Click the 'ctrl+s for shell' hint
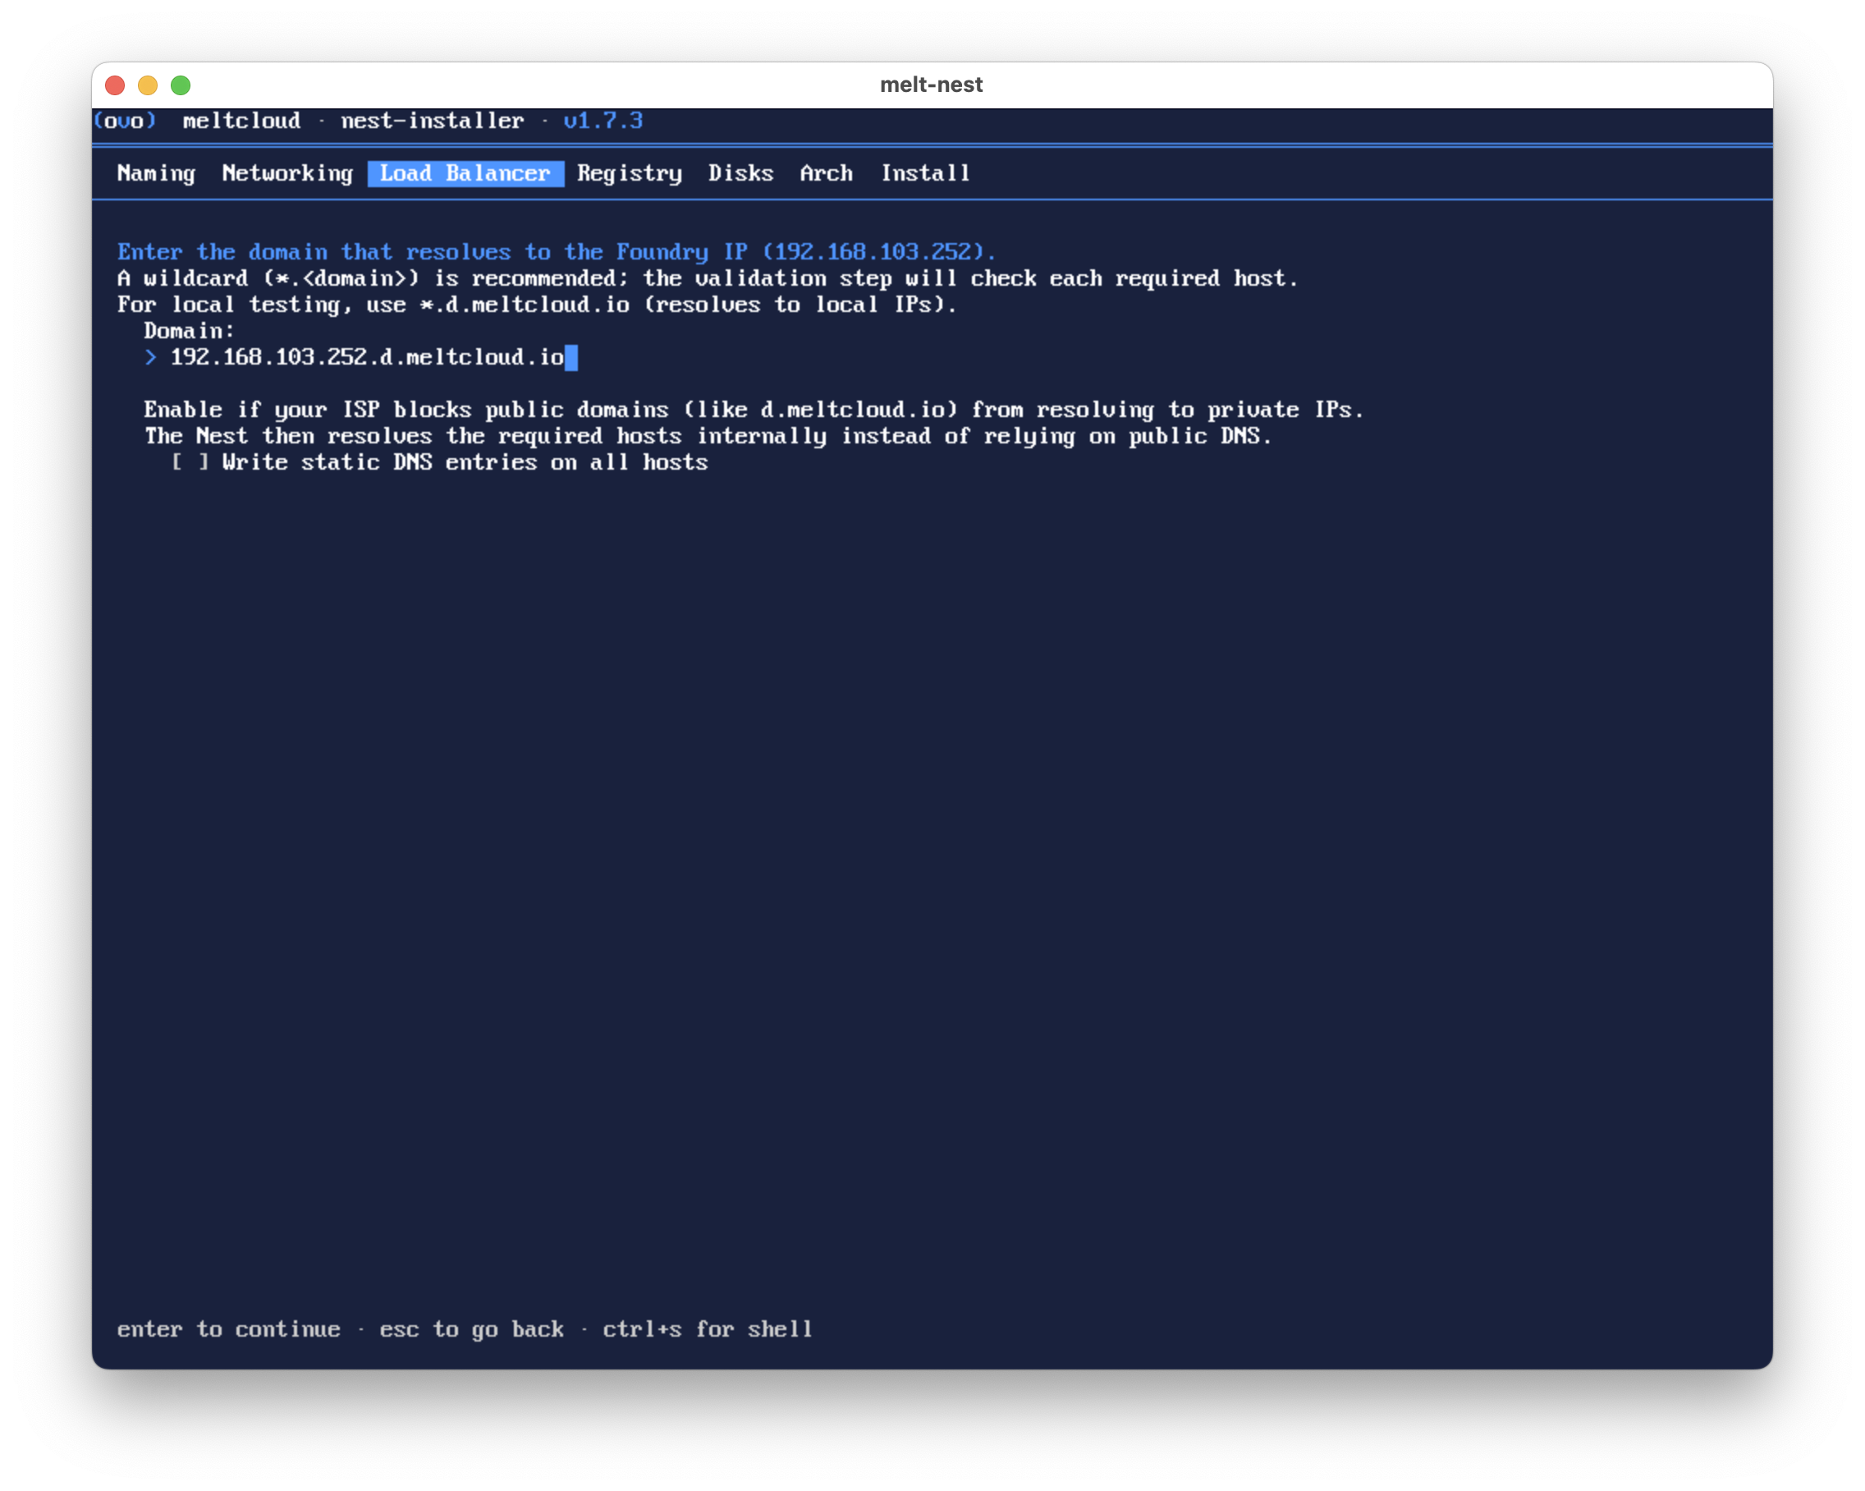 click(x=708, y=1329)
